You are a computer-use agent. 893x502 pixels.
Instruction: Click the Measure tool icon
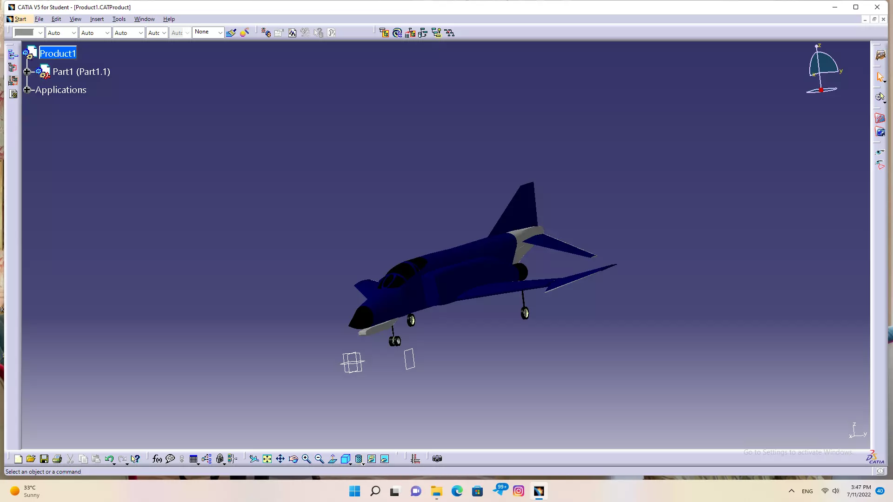click(x=415, y=459)
